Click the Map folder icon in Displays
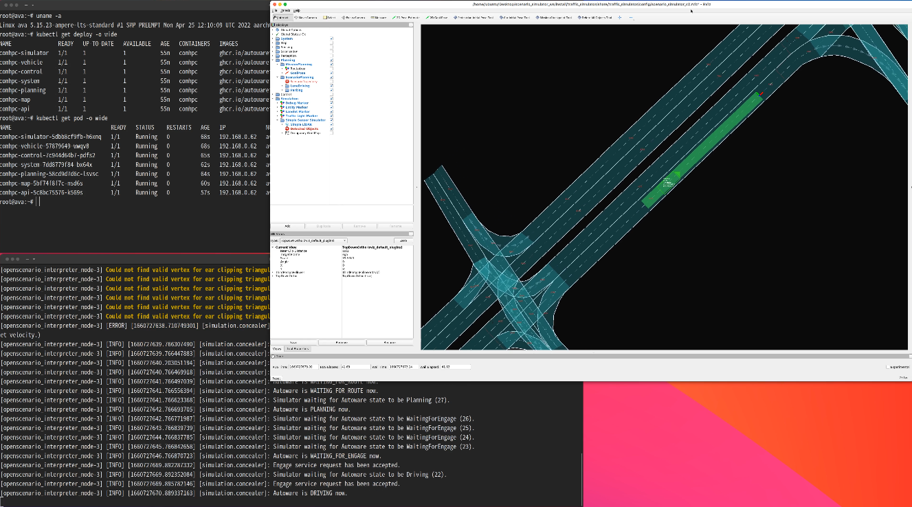The image size is (912, 507). coord(278,43)
